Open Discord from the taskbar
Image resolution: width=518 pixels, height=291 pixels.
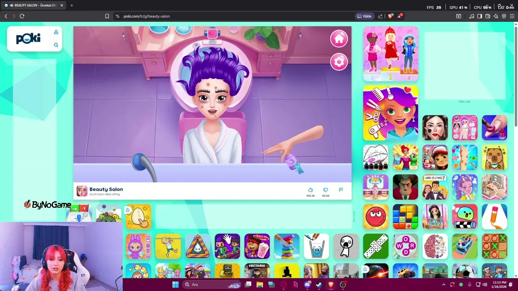click(307, 285)
